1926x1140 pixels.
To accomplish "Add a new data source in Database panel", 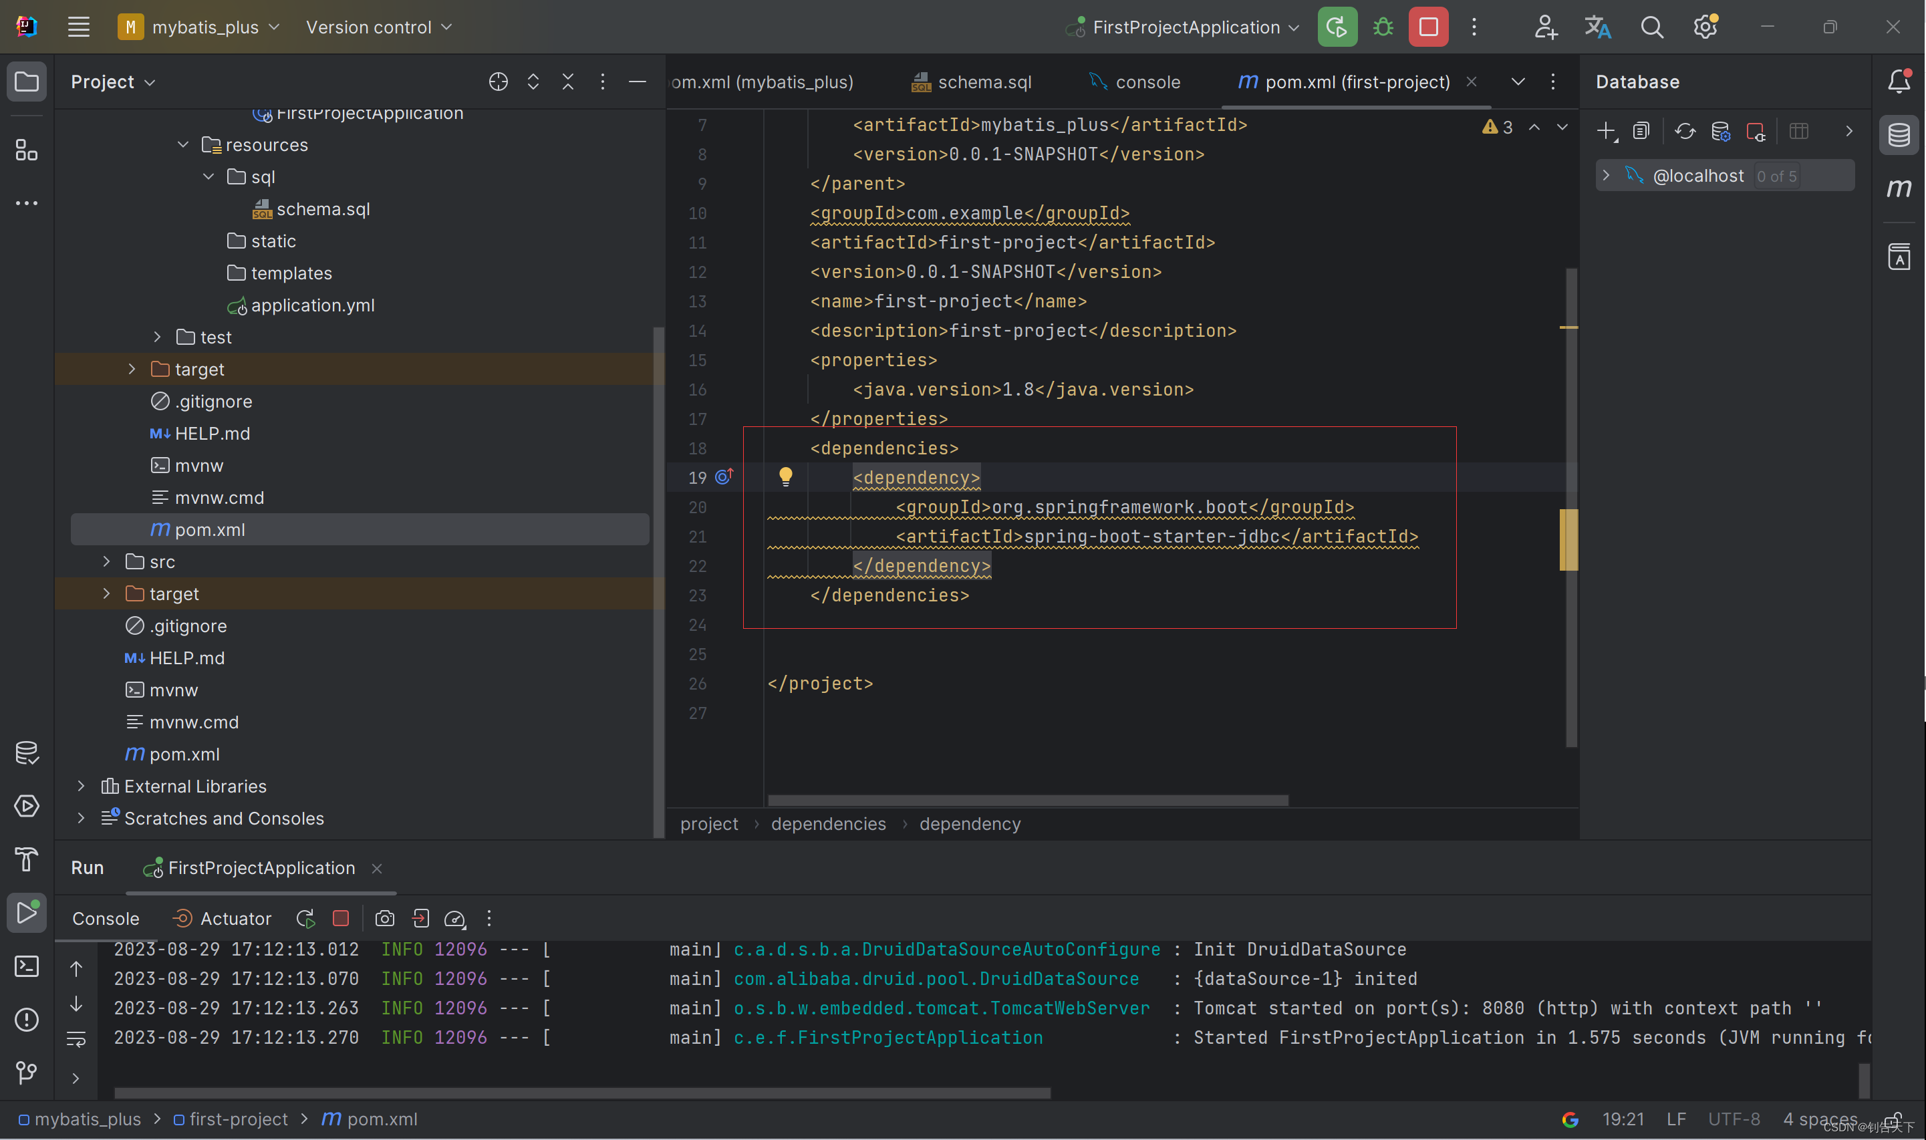I will coord(1606,130).
